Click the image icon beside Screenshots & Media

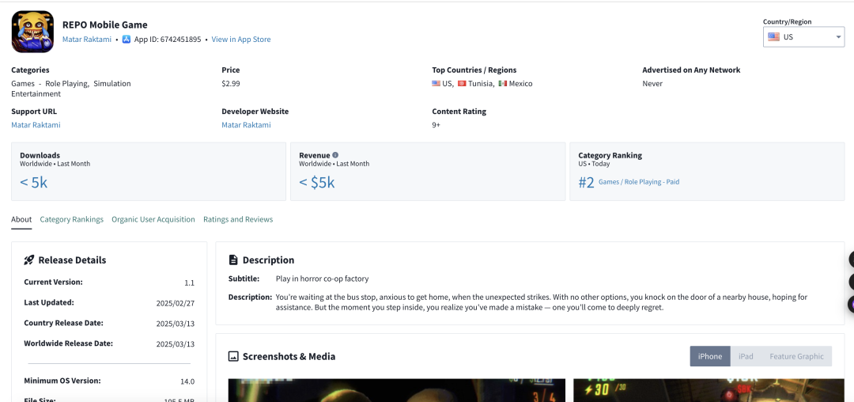(233, 357)
